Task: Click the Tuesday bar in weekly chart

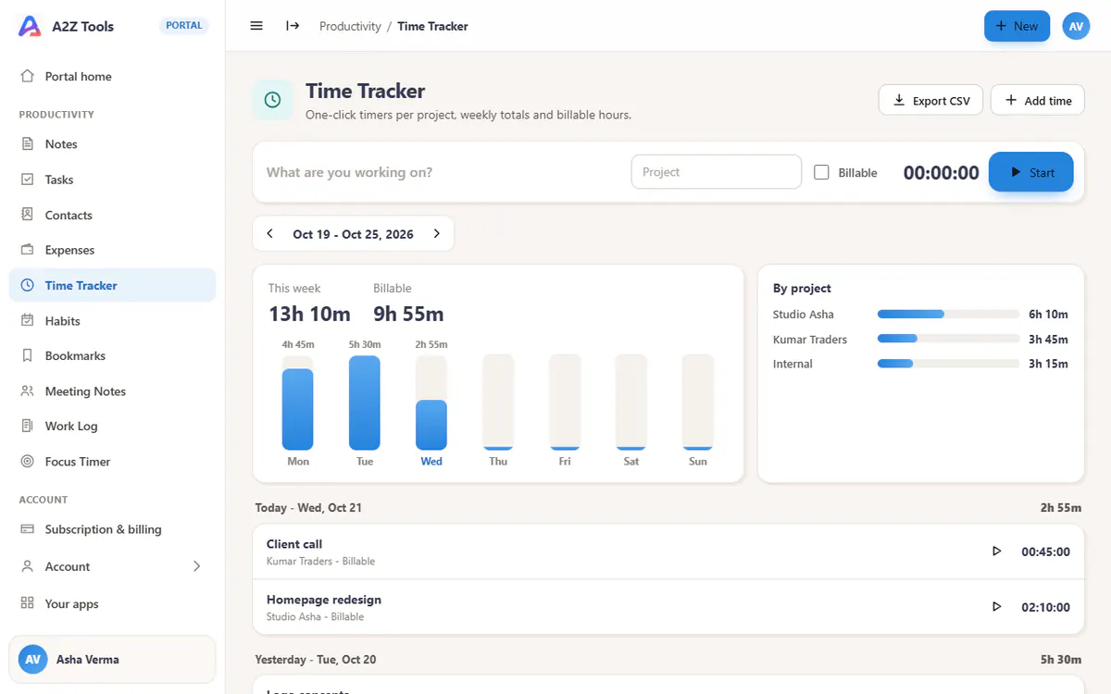Action: pos(365,403)
